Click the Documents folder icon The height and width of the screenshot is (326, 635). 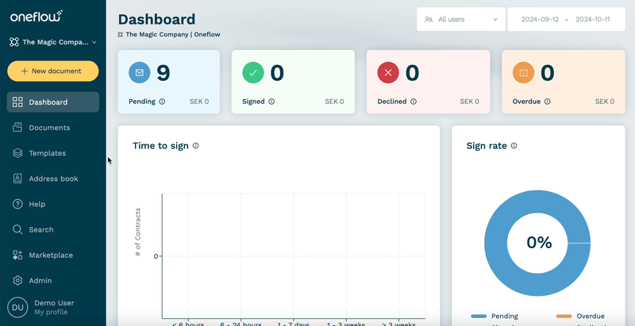tap(17, 128)
